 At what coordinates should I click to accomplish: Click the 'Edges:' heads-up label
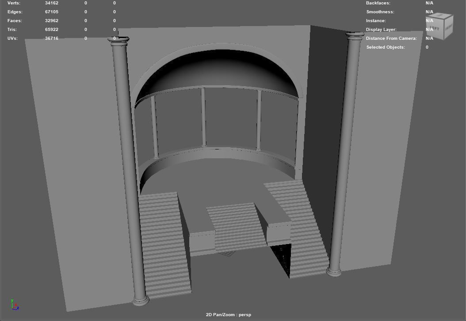15,12
